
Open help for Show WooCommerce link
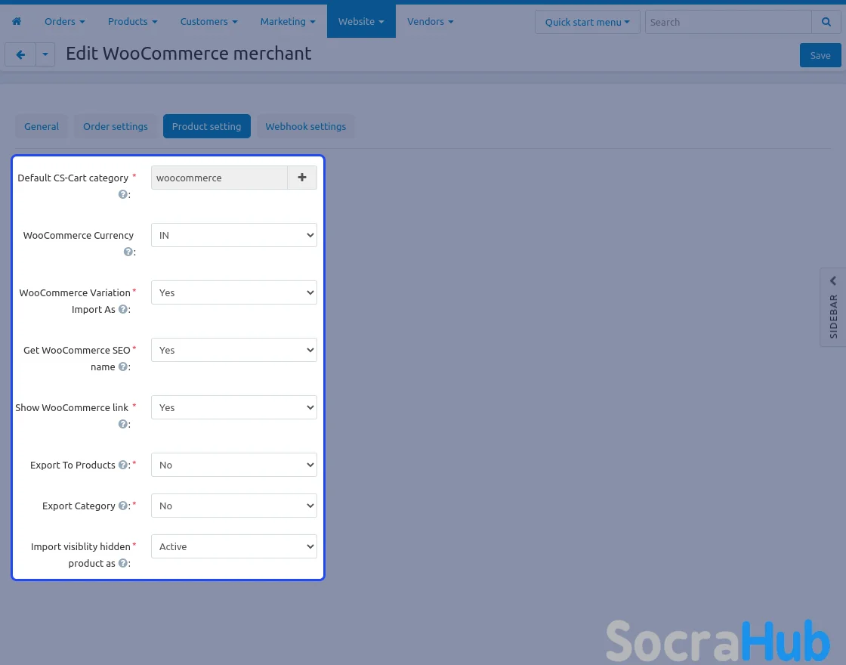point(123,424)
